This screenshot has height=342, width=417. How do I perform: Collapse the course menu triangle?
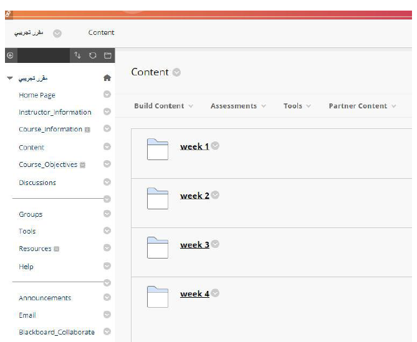pyautogui.click(x=10, y=78)
